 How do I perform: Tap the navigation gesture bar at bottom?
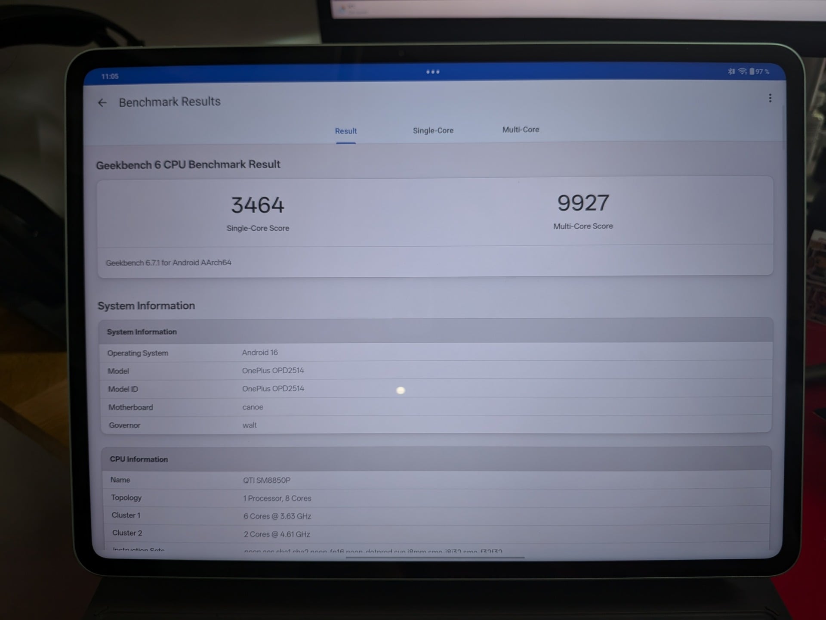click(x=435, y=558)
